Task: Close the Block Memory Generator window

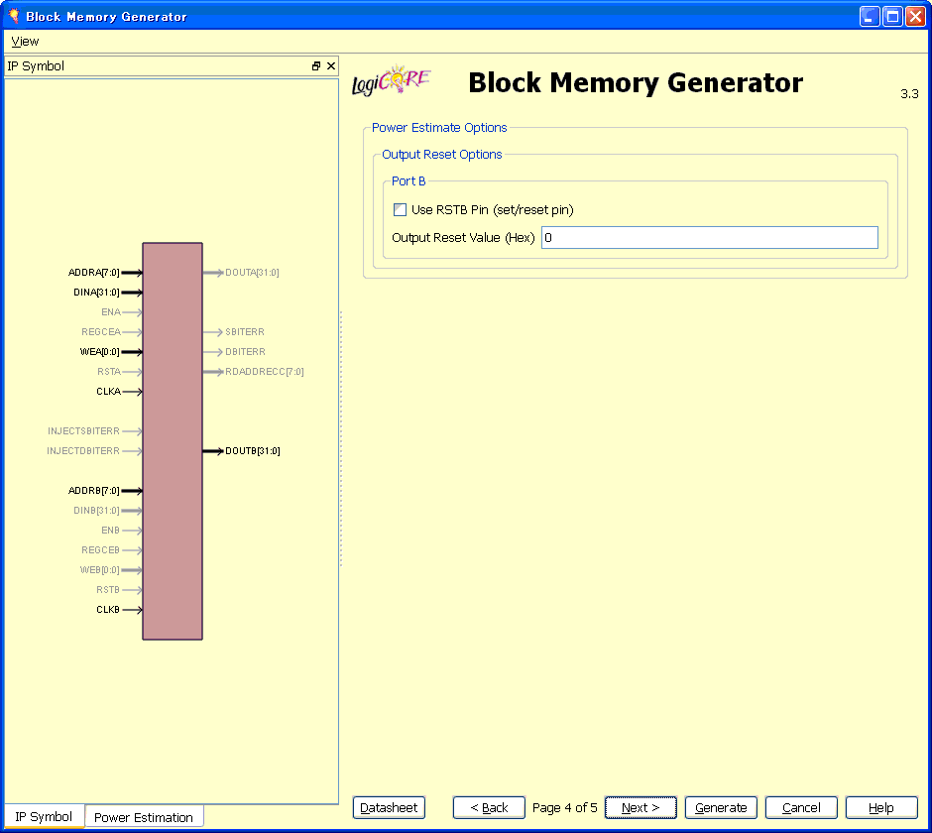Action: 915,16
